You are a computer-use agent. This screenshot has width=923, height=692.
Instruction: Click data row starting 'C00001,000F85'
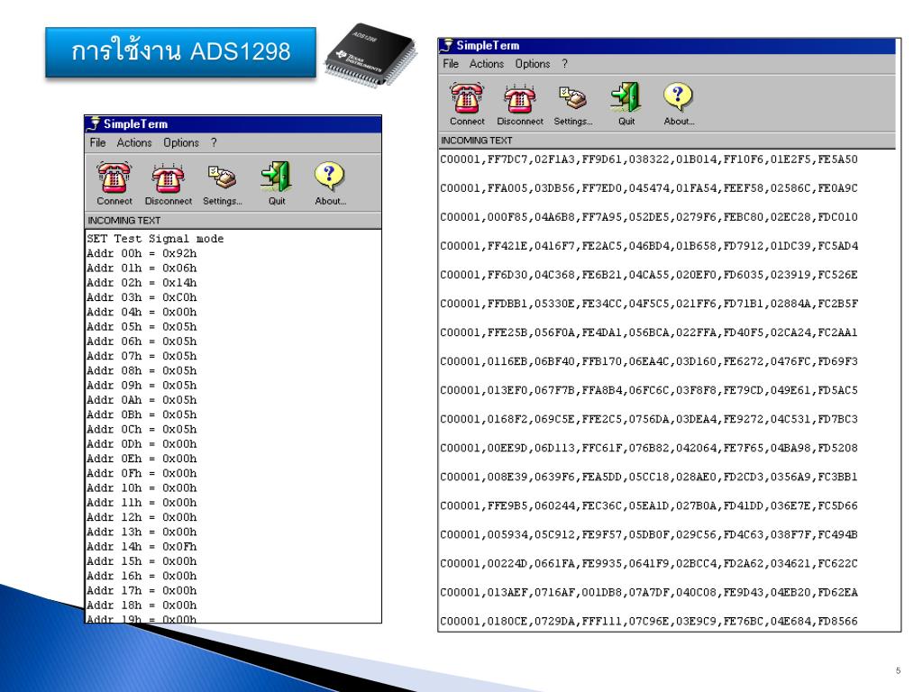pos(649,216)
